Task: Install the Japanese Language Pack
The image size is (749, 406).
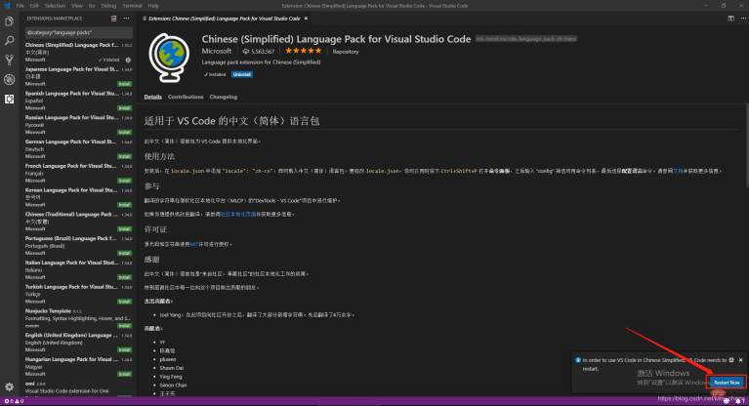Action: point(125,84)
